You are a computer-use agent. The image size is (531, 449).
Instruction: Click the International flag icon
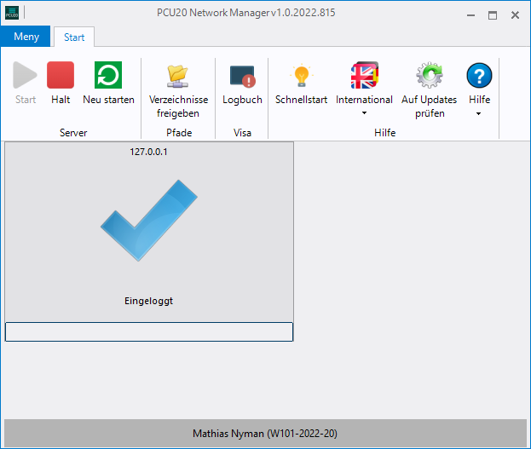tap(364, 76)
